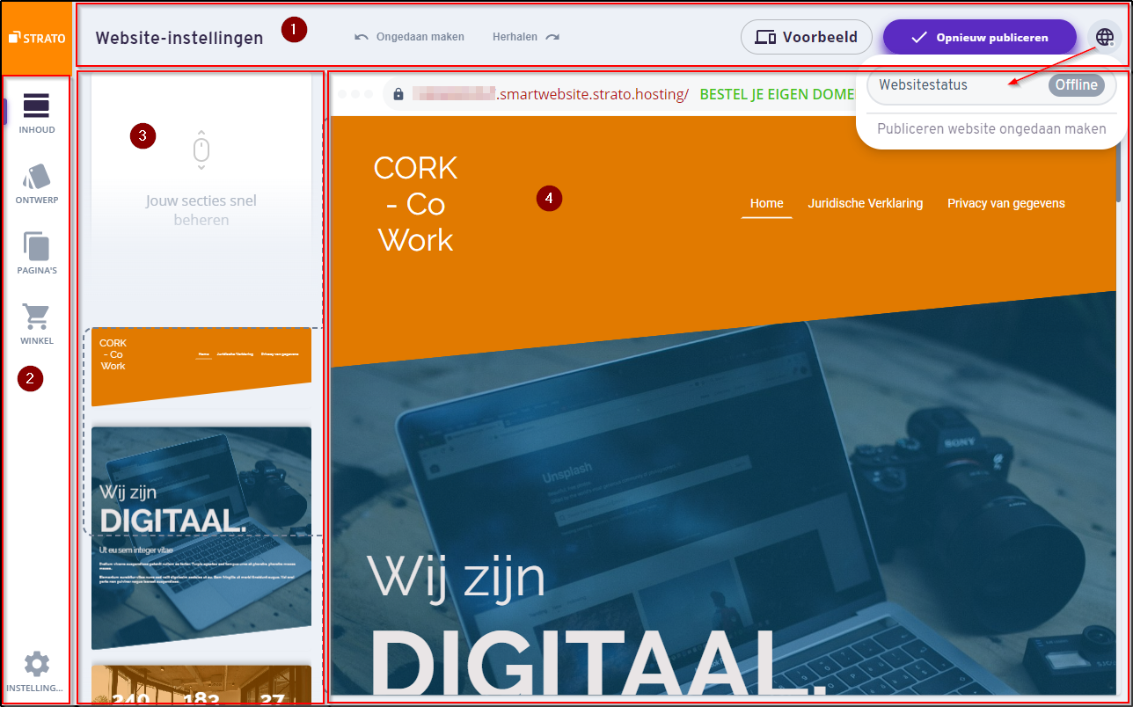Undo with the Ongedaan maken icon
Screen dimensions: 1133x707
pos(361,36)
